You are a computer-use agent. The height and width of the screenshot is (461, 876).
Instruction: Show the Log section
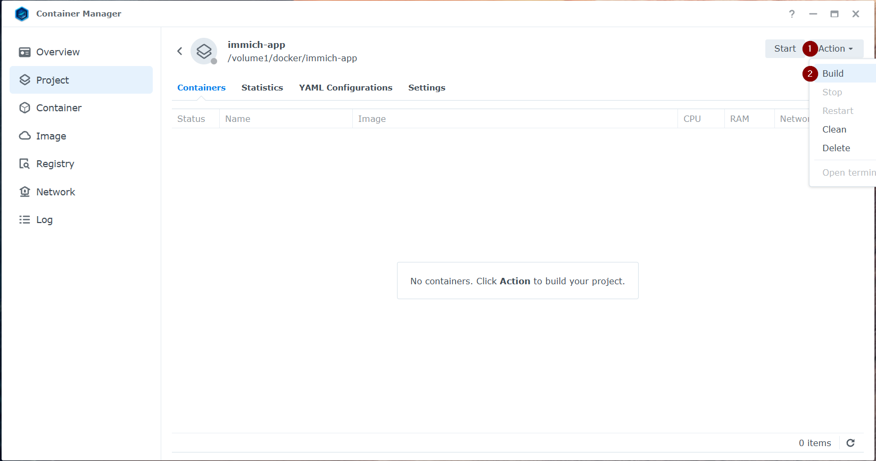tap(81, 219)
